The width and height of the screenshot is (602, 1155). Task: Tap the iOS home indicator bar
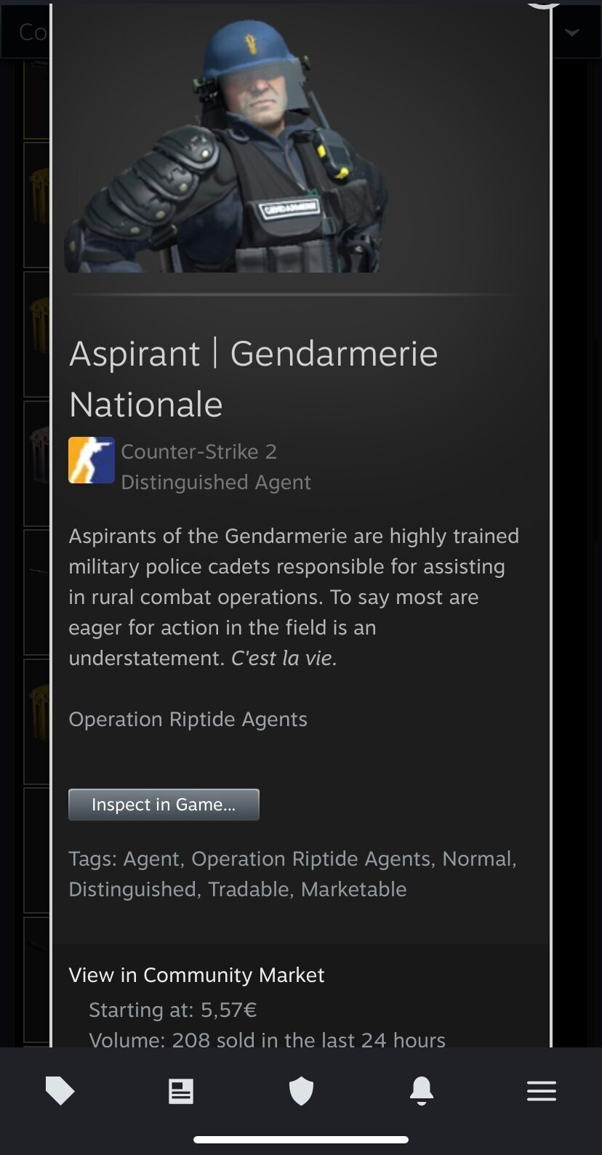(x=301, y=1139)
